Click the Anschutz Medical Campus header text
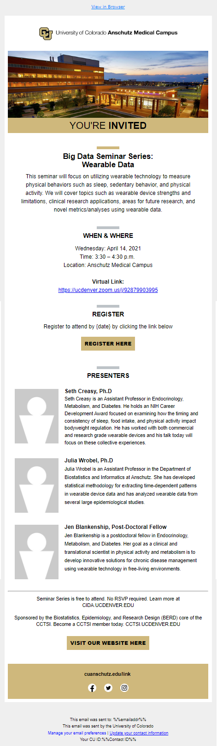 click(142, 33)
